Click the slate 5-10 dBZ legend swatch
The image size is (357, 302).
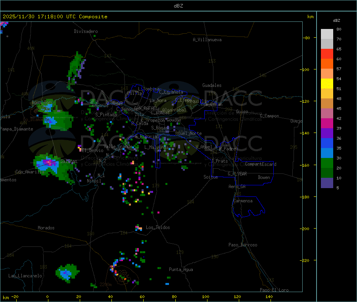click(x=327, y=183)
